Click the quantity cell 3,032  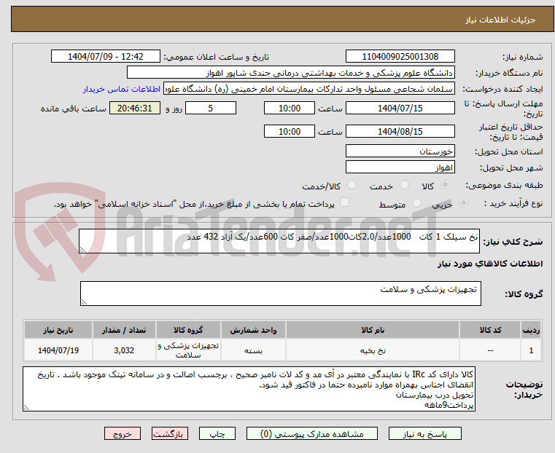(124, 350)
